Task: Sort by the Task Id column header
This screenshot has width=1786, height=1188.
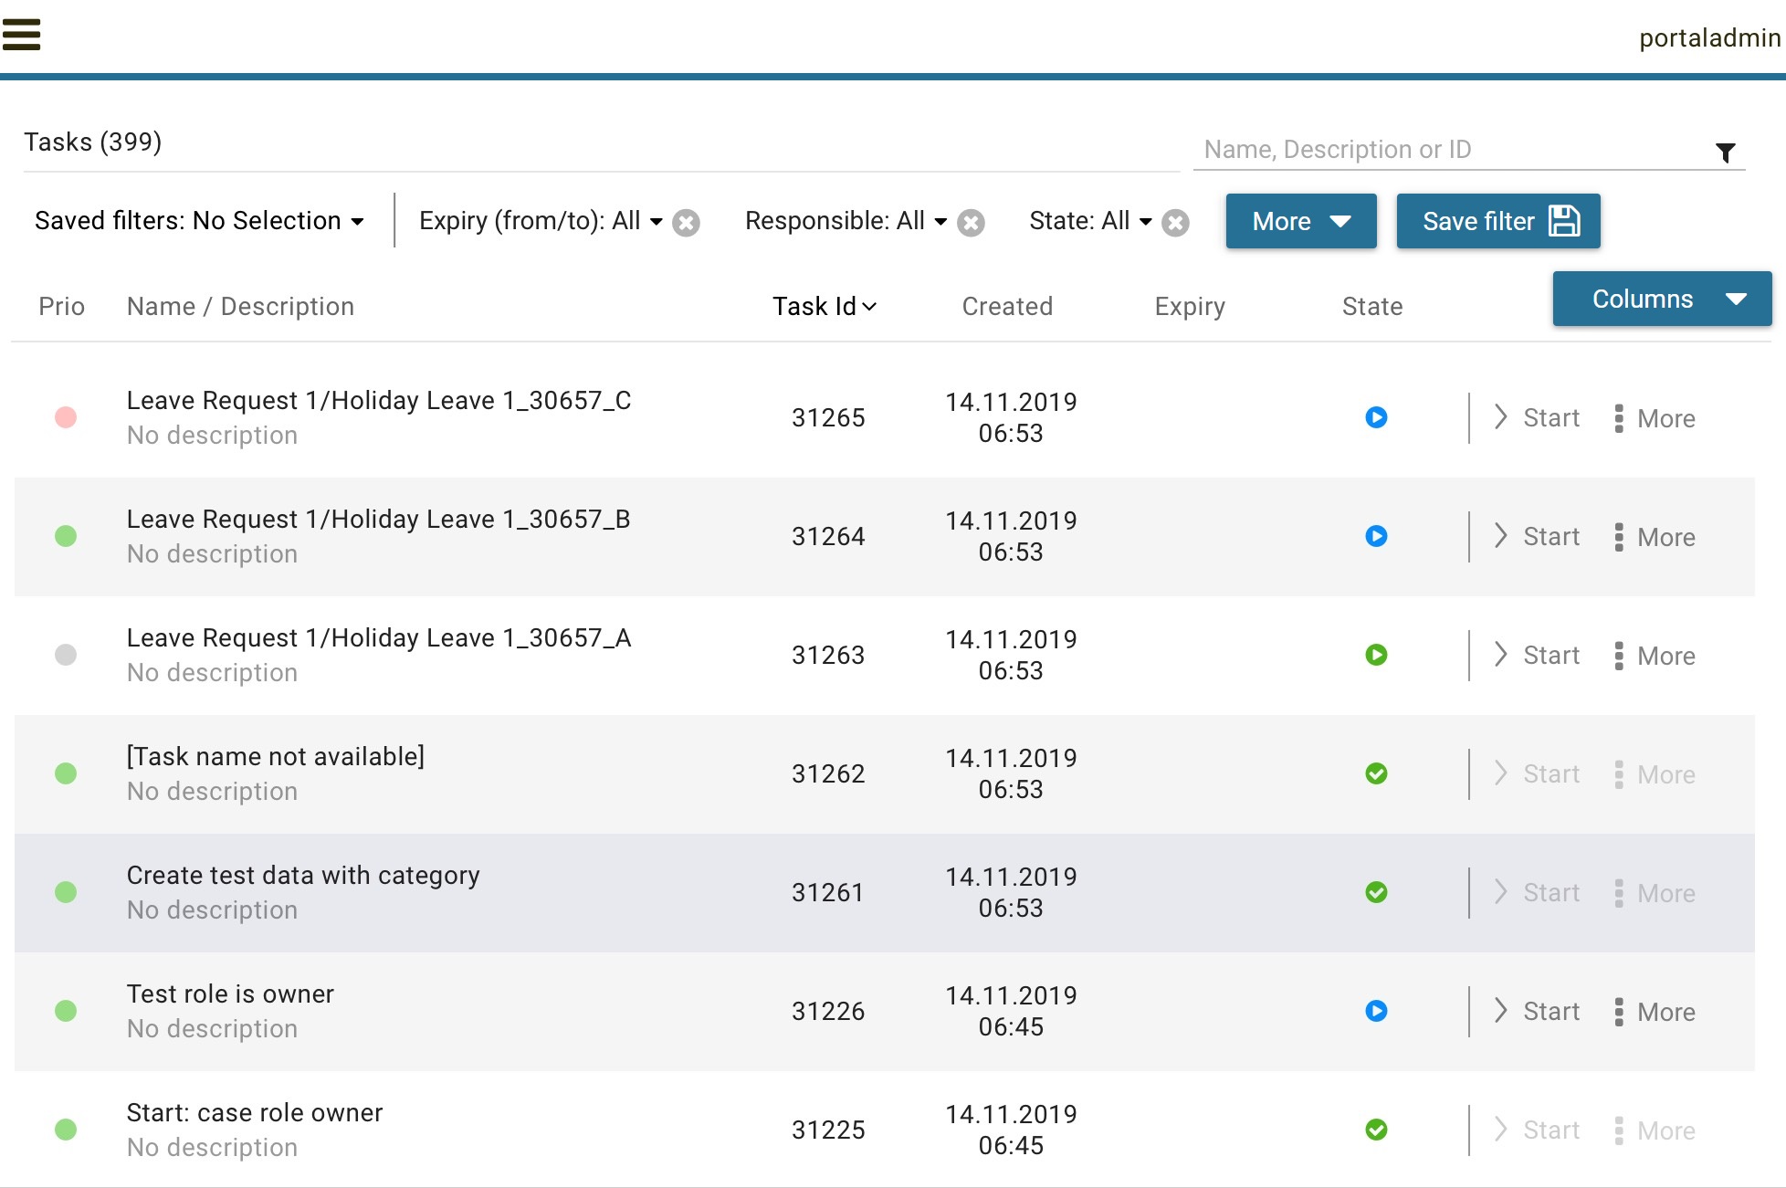Action: pos(824,307)
